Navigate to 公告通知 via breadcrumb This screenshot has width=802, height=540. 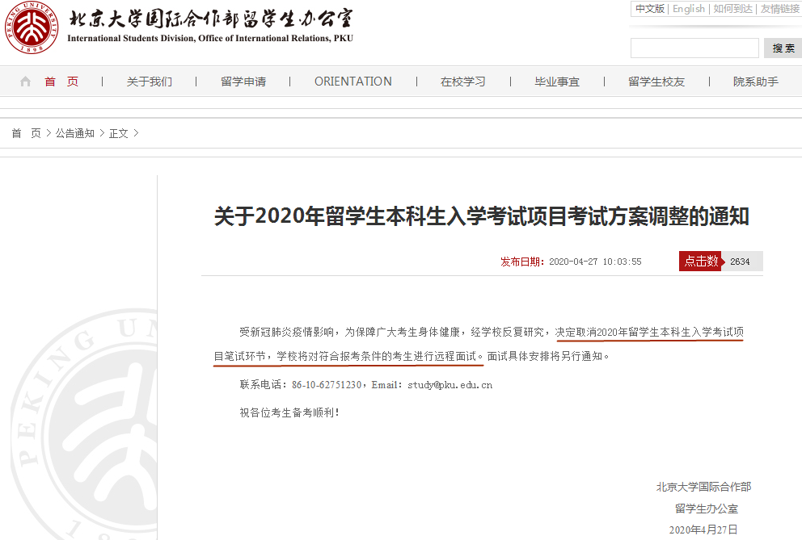(74, 132)
